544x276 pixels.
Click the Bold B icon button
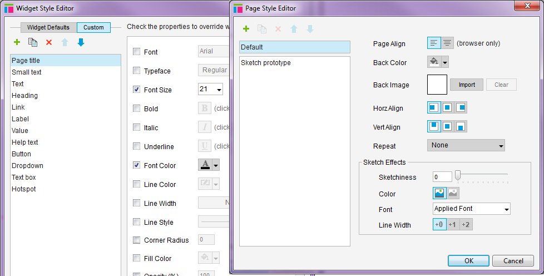[205, 108]
